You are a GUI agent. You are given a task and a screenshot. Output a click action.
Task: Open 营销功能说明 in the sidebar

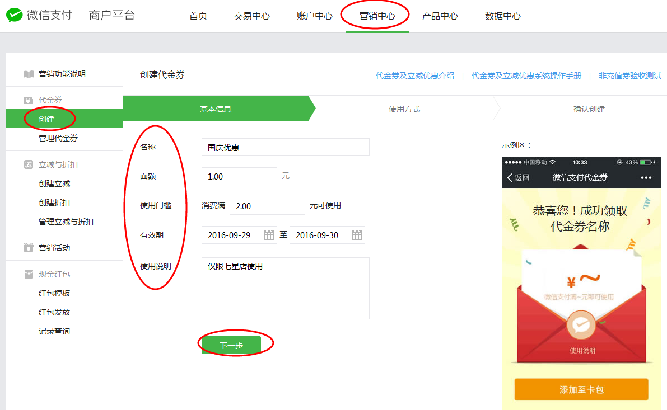[x=62, y=74]
